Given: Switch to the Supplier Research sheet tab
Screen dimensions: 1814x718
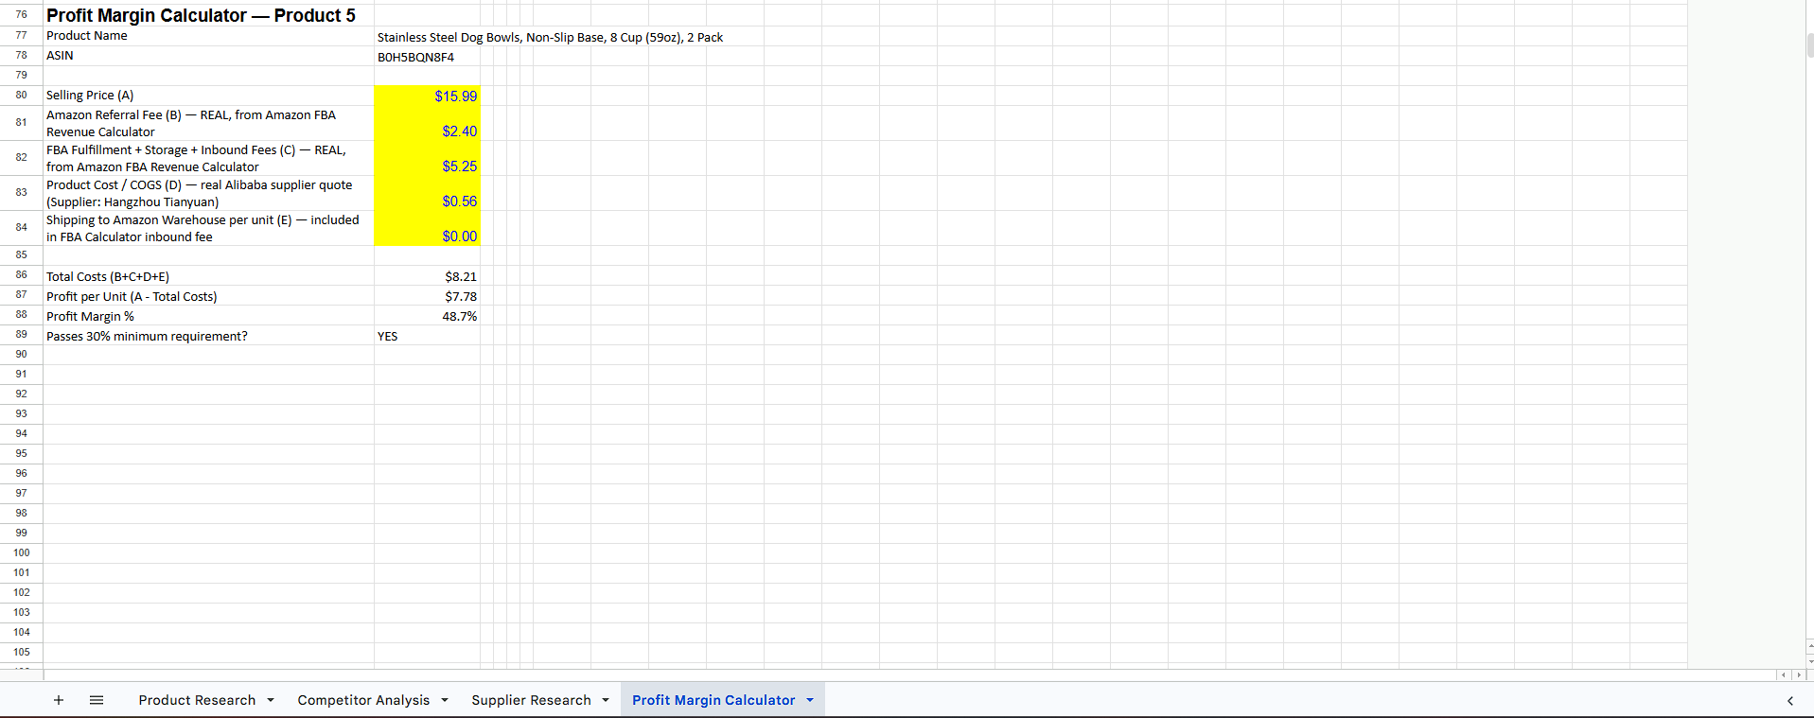Looking at the screenshot, I should click(x=531, y=700).
